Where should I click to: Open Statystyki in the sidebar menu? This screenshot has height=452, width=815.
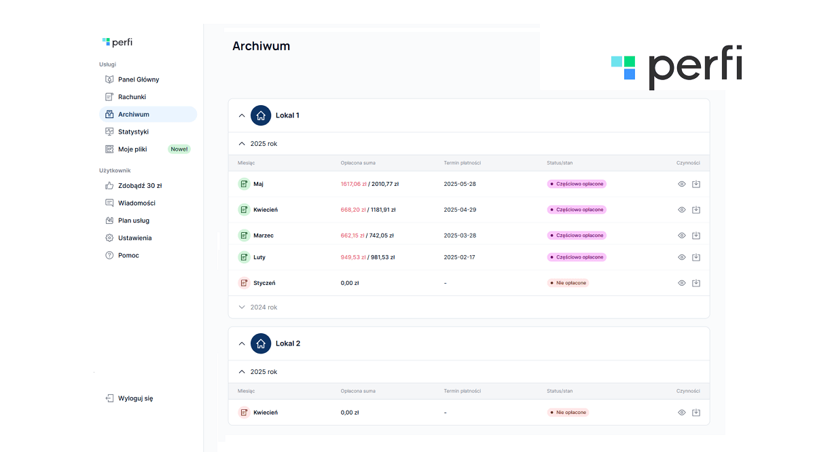coord(133,132)
